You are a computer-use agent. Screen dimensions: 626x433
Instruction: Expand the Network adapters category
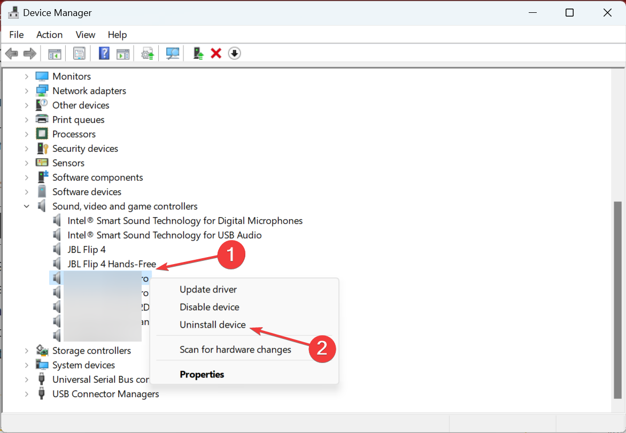(x=26, y=90)
